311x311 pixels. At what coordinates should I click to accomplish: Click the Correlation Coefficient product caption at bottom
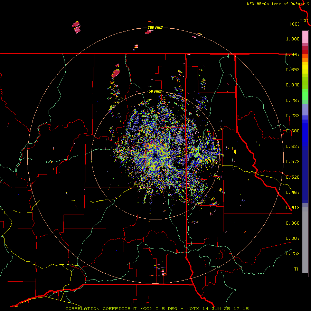coord(157,309)
